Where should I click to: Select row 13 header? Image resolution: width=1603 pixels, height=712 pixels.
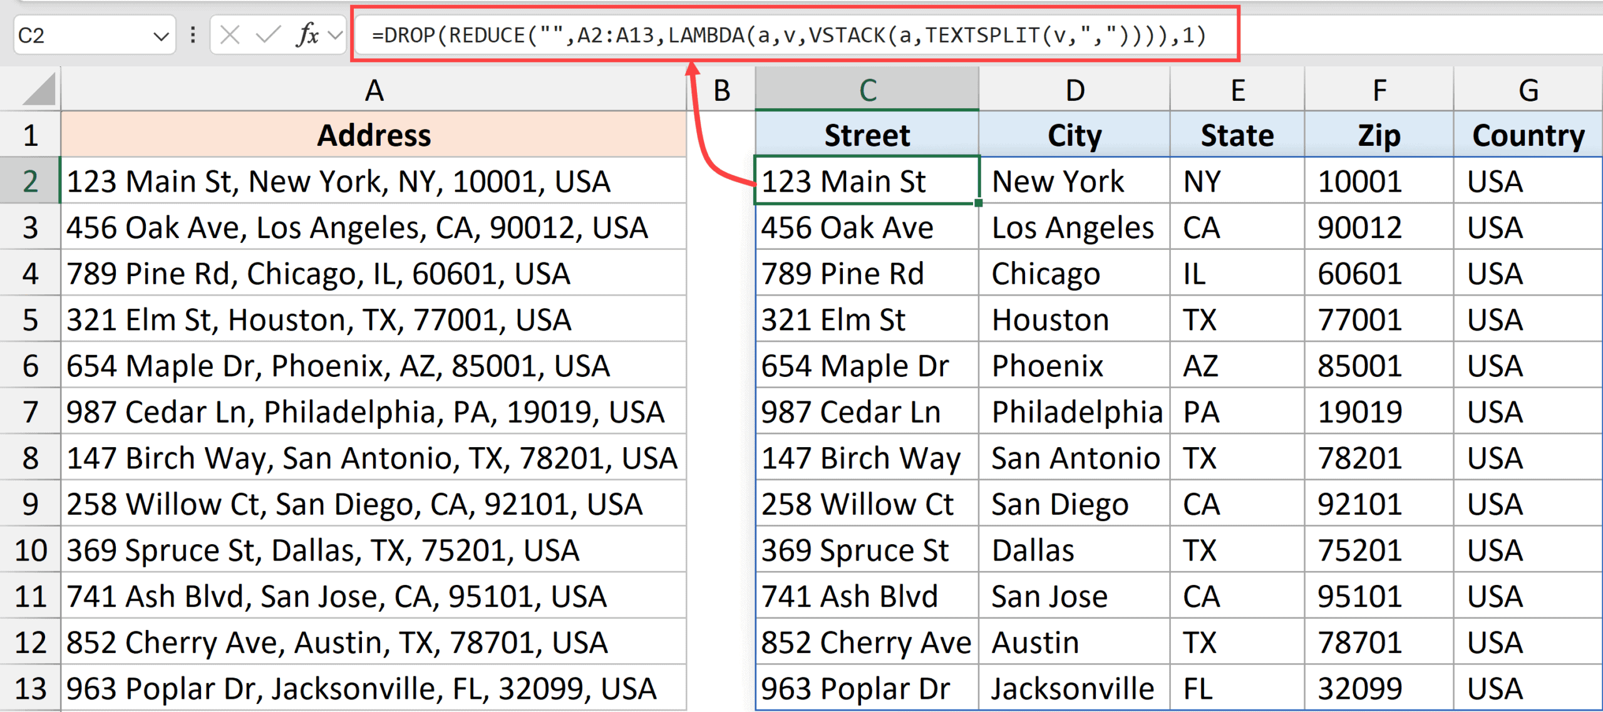coord(30,689)
